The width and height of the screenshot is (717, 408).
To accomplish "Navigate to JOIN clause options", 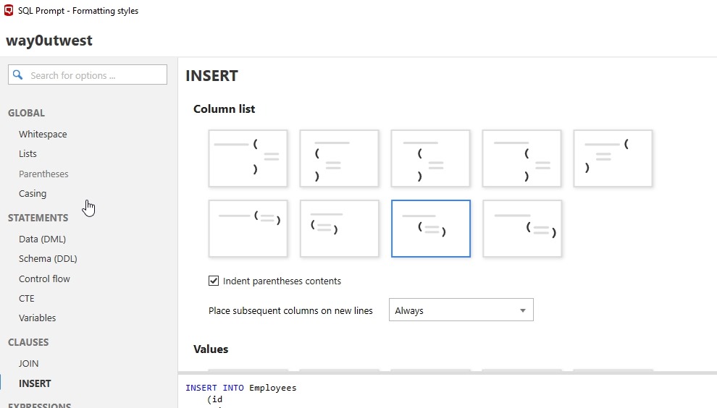I will (x=29, y=363).
